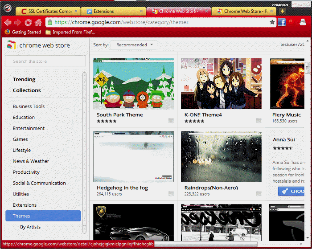Open Raindrops(Non-Aero) thumbnail
312x249 pixels.
[221, 156]
